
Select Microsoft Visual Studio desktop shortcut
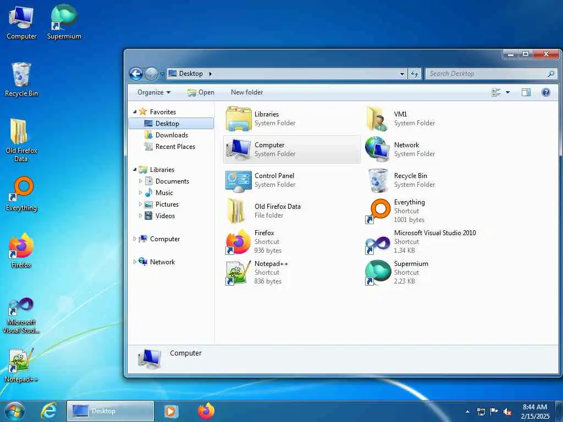21,315
